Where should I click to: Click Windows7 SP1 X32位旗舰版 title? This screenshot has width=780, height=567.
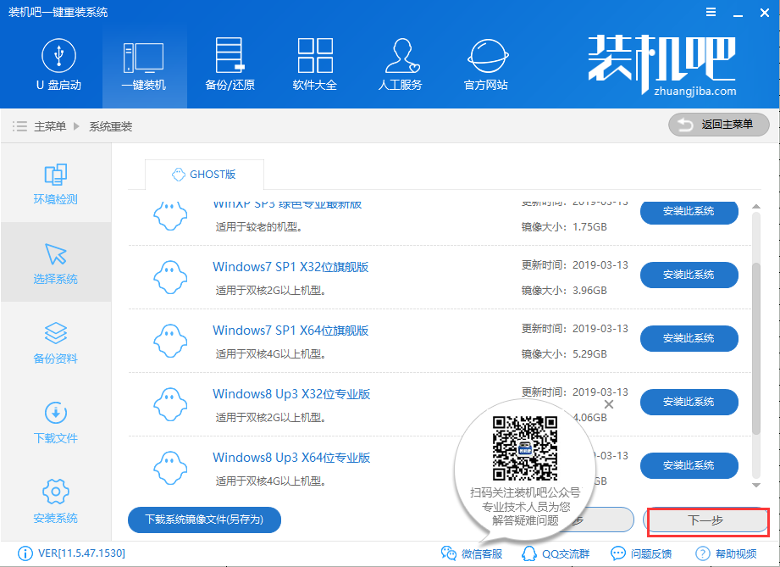290,267
